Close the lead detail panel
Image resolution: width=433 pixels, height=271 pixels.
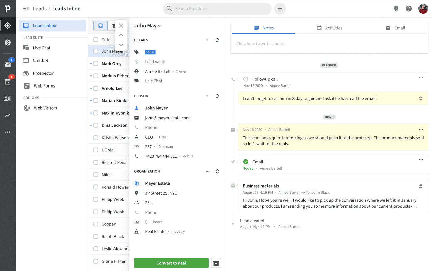121,26
